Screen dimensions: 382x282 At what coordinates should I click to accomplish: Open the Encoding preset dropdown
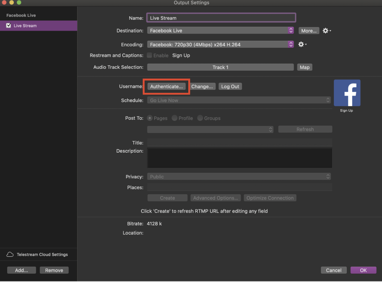(220, 45)
